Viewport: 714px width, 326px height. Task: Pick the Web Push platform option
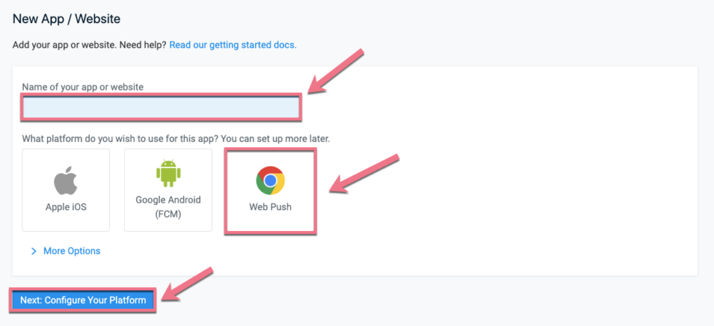[270, 191]
